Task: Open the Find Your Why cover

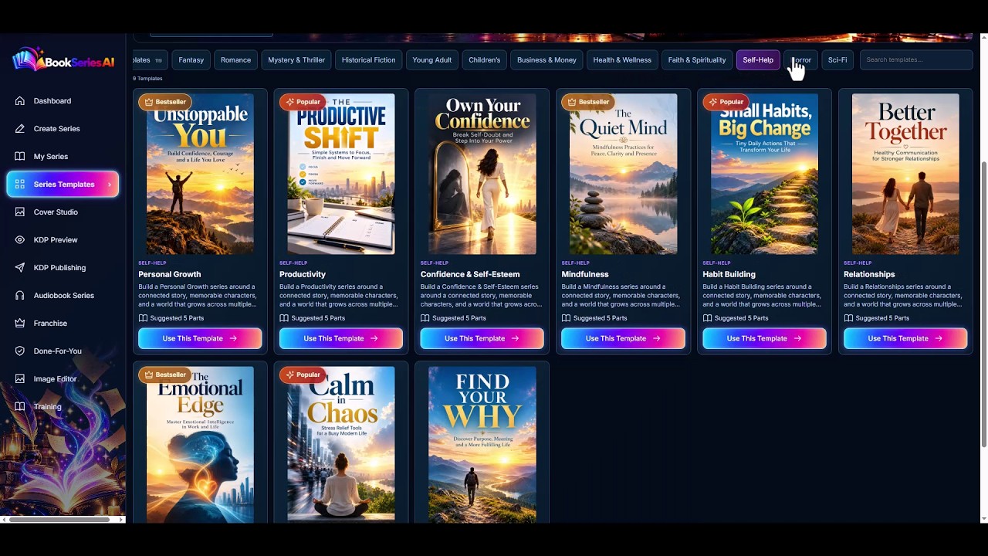Action: tap(482, 444)
